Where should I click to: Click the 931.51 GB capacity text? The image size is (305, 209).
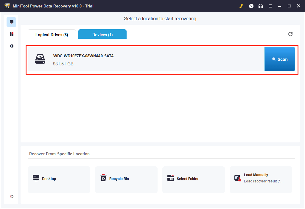pos(63,64)
